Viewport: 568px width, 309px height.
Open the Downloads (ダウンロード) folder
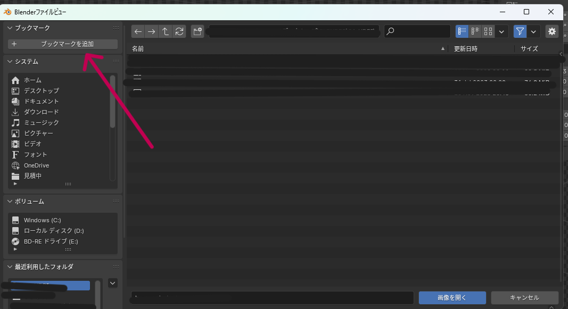[41, 112]
